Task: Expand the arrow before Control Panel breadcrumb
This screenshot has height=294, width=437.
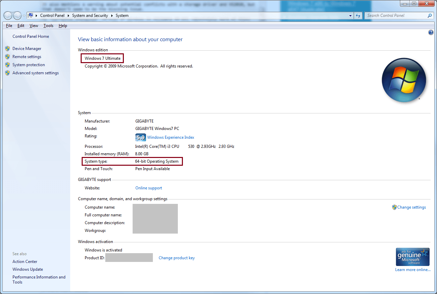Action: pos(36,16)
